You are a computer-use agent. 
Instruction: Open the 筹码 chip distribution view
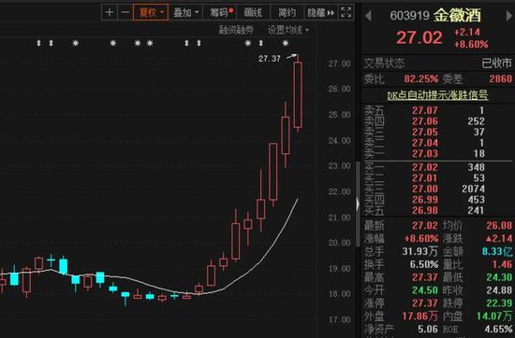[221, 13]
